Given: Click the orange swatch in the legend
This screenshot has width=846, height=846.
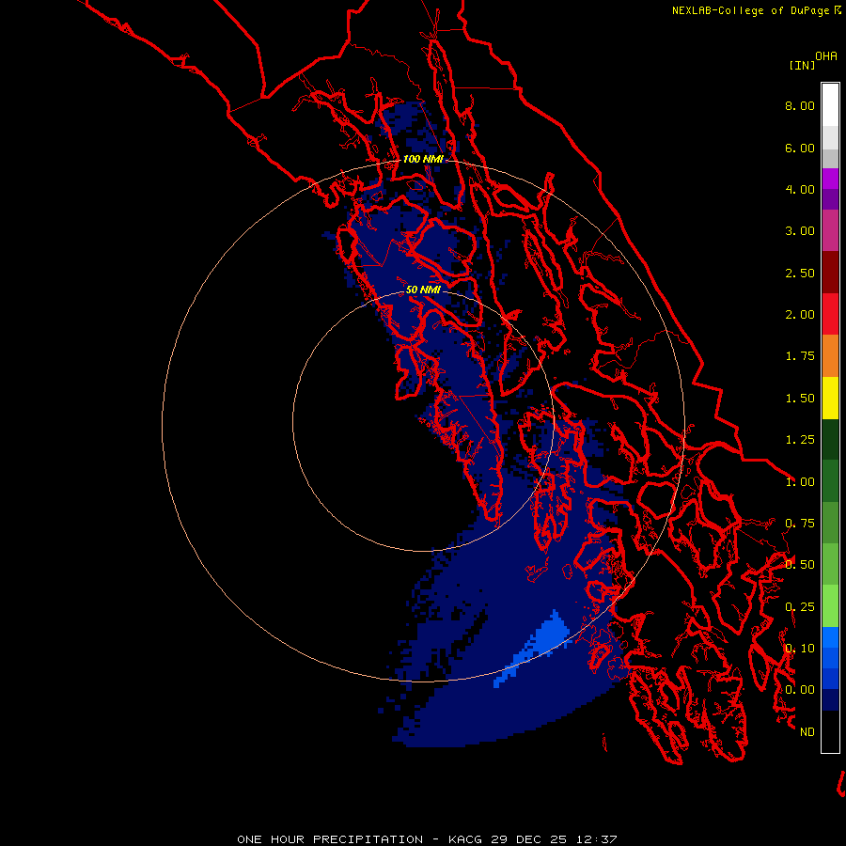Looking at the screenshot, I should click(x=830, y=356).
